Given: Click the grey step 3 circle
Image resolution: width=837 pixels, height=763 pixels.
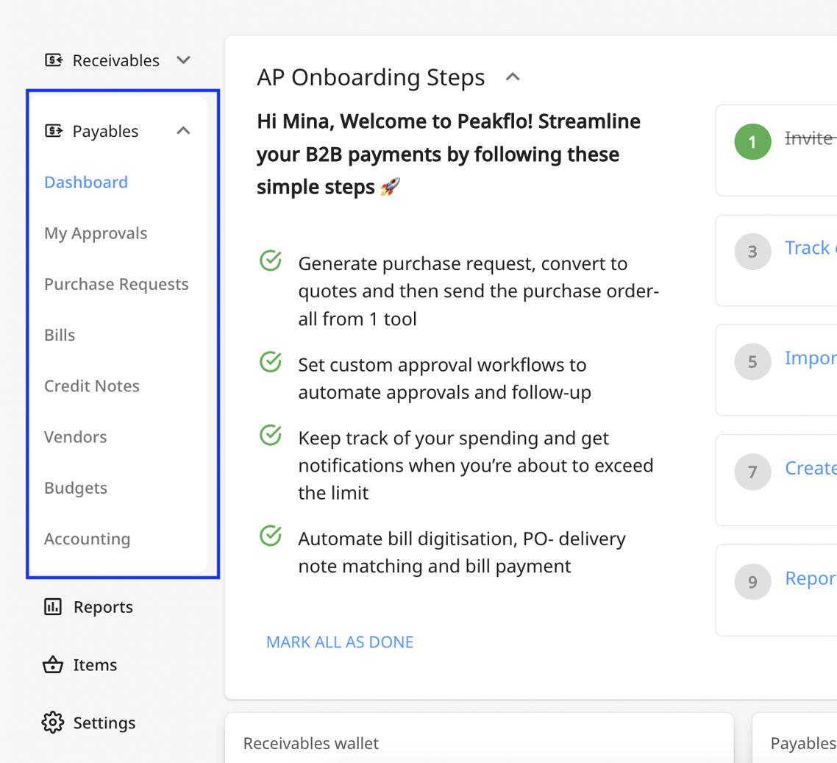Looking at the screenshot, I should coord(752,252).
